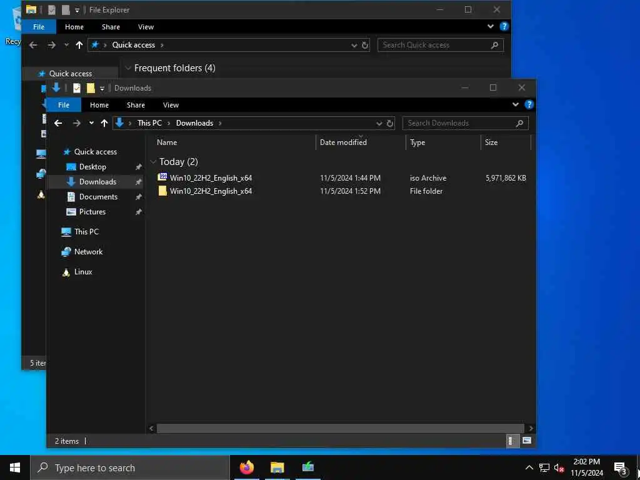Click the horizontal scrollbar in Downloads window
This screenshot has height=480, width=640.
pos(340,428)
